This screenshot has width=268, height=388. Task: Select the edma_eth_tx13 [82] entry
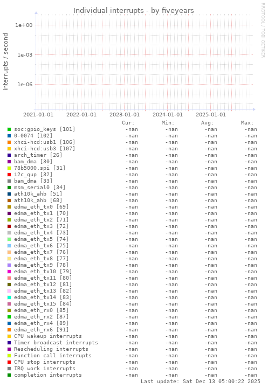coord(43,291)
